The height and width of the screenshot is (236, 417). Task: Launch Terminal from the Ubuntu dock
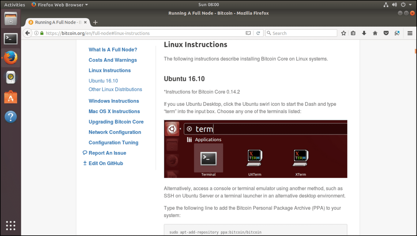coord(11,38)
